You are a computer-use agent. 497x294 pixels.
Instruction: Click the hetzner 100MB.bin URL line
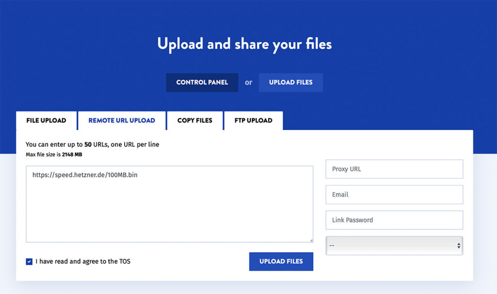click(x=85, y=175)
